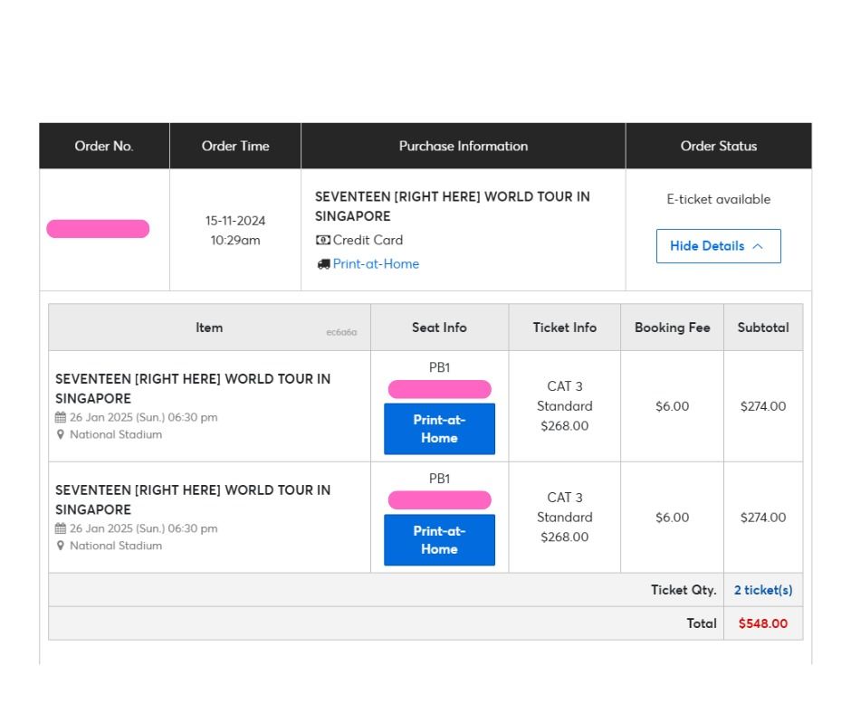Select the Order No. column header
The height and width of the screenshot is (713, 851).
coord(103,146)
